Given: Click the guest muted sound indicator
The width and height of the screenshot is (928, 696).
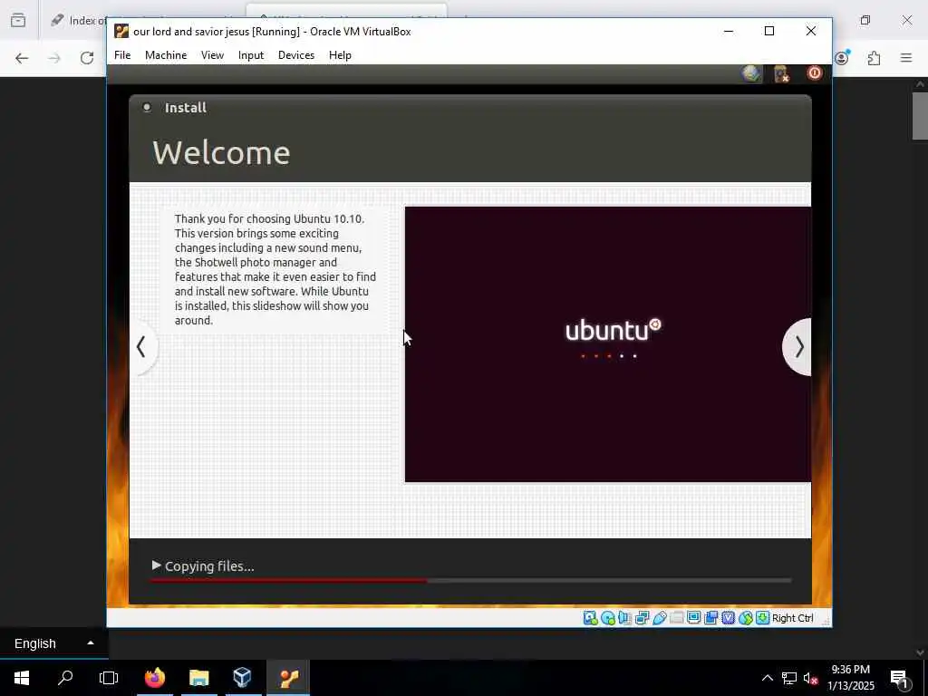Looking at the screenshot, I should pos(782,73).
